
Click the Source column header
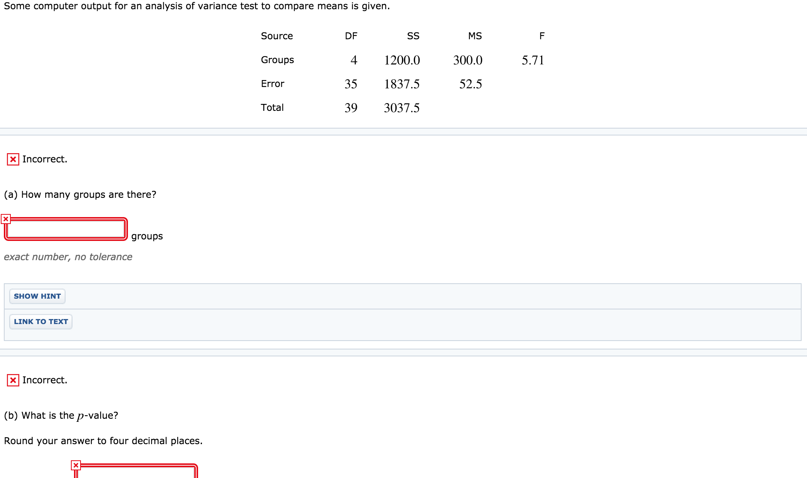277,36
